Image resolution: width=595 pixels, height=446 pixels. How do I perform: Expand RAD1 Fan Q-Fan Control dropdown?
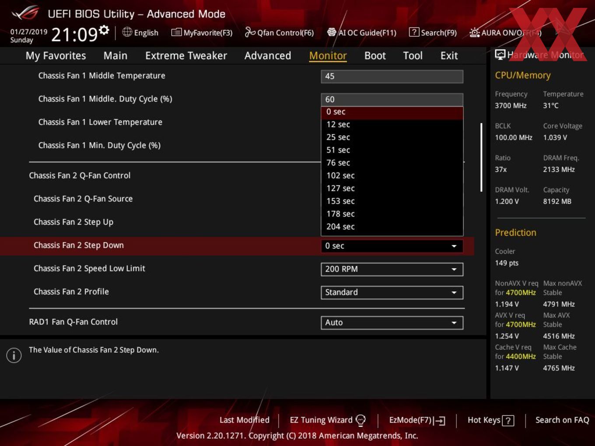[392, 322]
